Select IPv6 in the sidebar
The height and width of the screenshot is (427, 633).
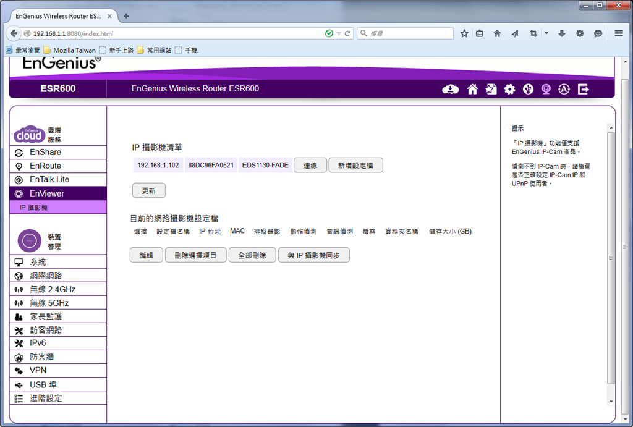(58, 344)
